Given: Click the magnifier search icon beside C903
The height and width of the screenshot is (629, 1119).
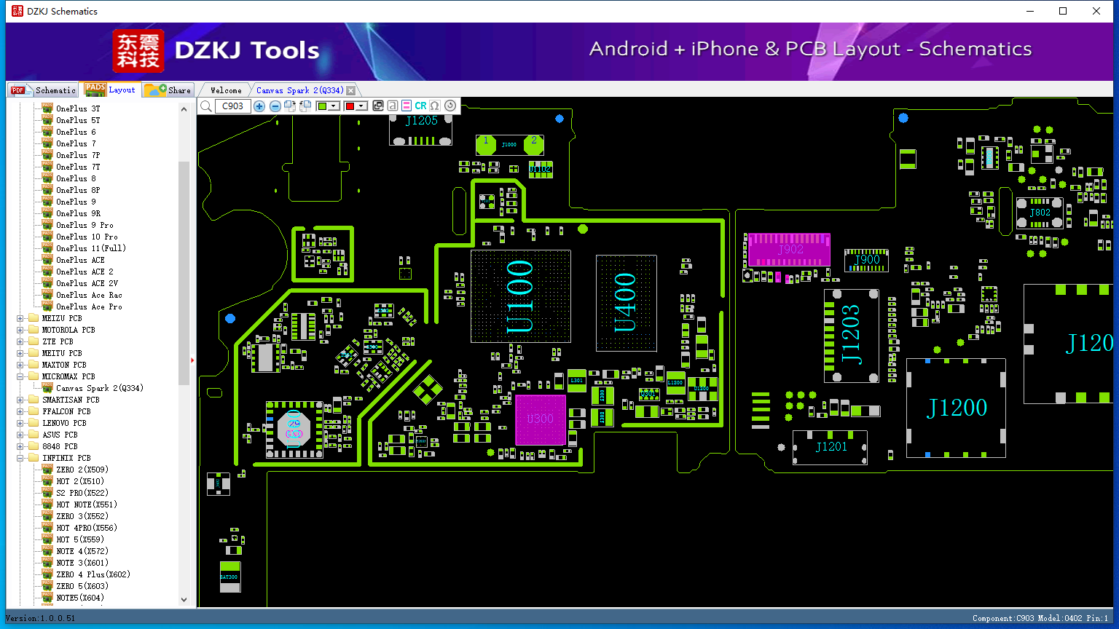Looking at the screenshot, I should tap(206, 106).
